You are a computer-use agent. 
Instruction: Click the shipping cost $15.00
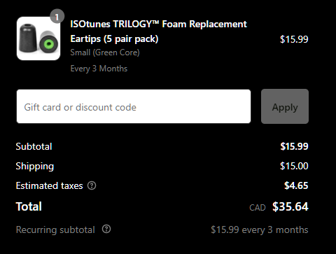(x=294, y=166)
